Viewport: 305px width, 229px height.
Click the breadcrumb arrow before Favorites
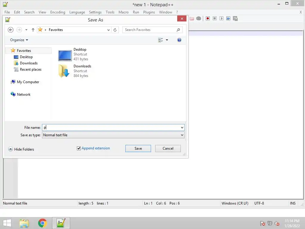pyautogui.click(x=46, y=30)
